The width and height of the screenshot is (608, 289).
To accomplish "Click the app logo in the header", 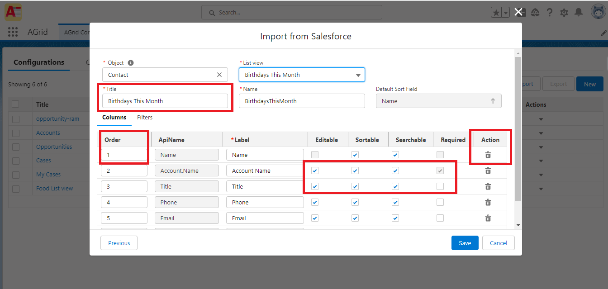I will click(13, 12).
